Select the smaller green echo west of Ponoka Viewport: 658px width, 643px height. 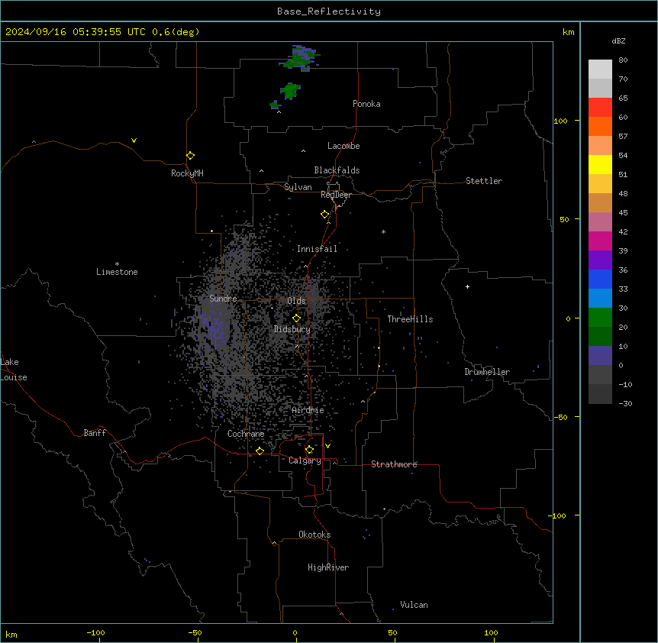tap(289, 91)
